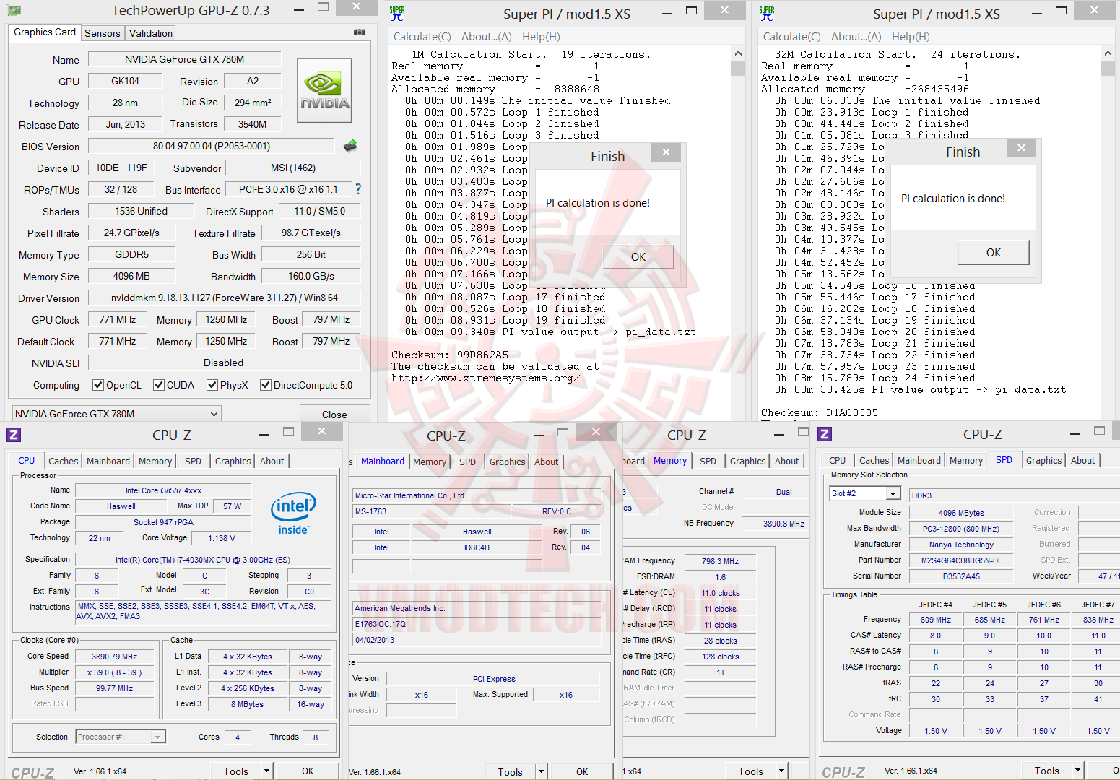Click the Core Speed value 3890.79 MHz

pos(114,656)
